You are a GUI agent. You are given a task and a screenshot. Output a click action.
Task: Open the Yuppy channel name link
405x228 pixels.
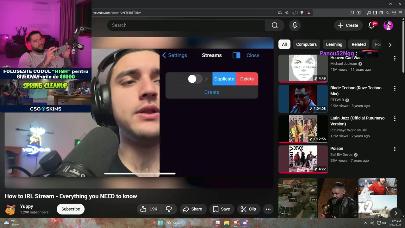[27, 206]
